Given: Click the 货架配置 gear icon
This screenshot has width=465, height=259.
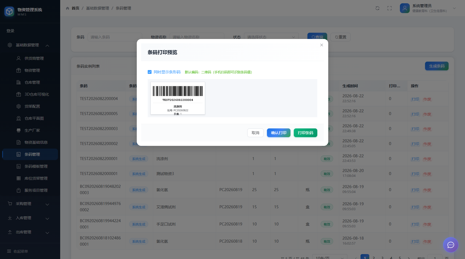Looking at the screenshot, I should [19, 106].
